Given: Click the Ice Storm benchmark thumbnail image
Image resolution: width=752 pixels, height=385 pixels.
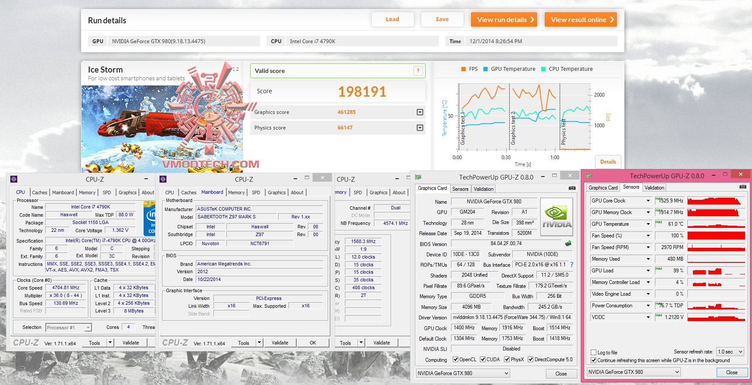Looking at the screenshot, I should [x=162, y=129].
